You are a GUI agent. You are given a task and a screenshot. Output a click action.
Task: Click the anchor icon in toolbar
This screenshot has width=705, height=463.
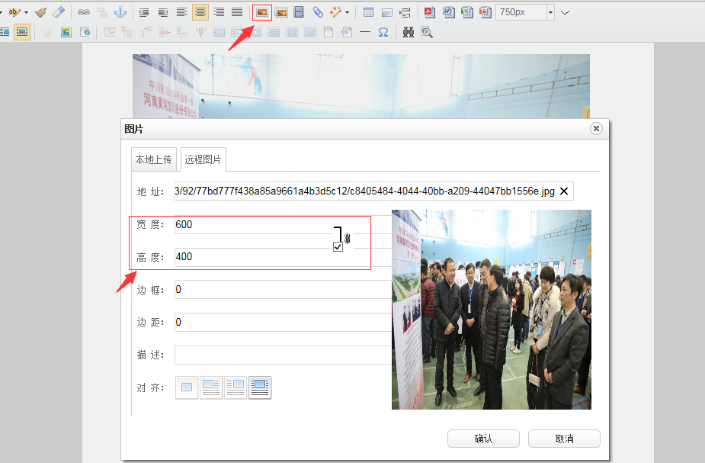120,12
